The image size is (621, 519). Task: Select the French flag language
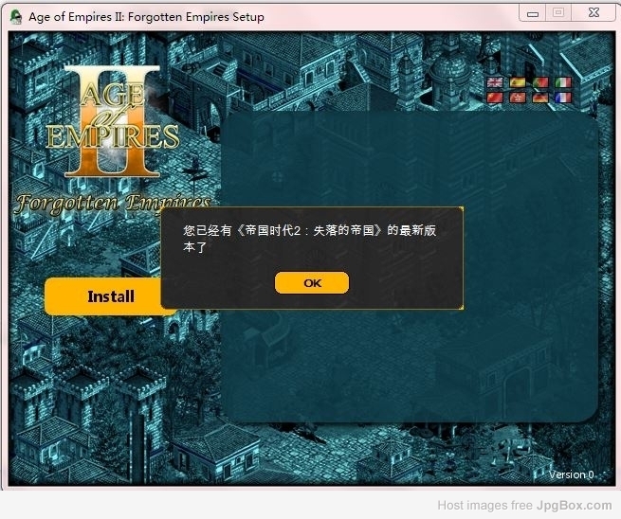click(x=563, y=98)
